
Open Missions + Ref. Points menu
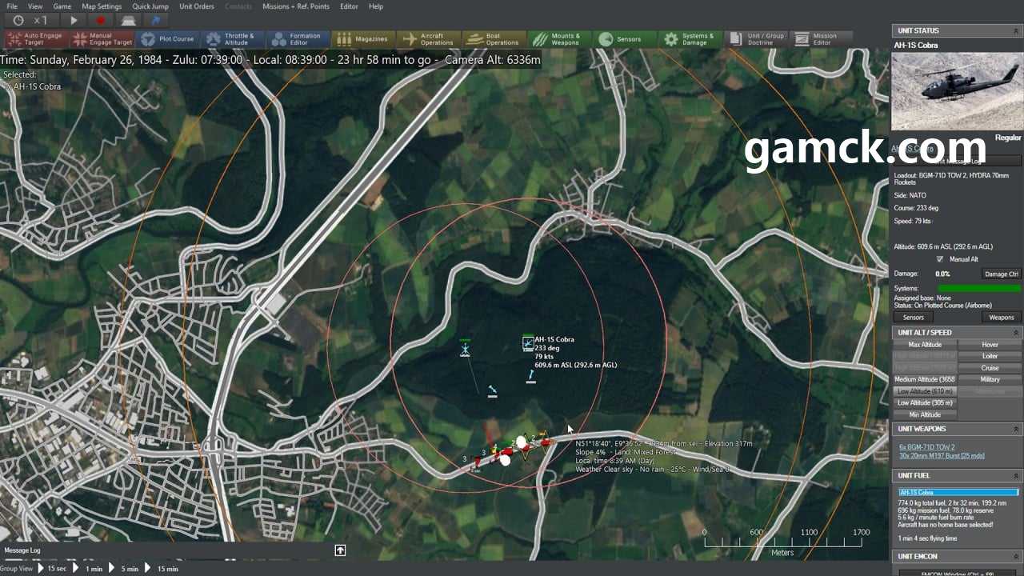click(296, 6)
